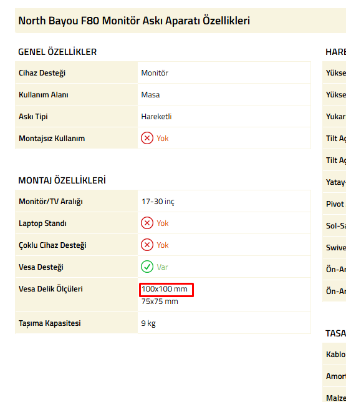346x402 pixels.
Task: Click the green check icon for Vesa Desteği
Action: coord(147,267)
